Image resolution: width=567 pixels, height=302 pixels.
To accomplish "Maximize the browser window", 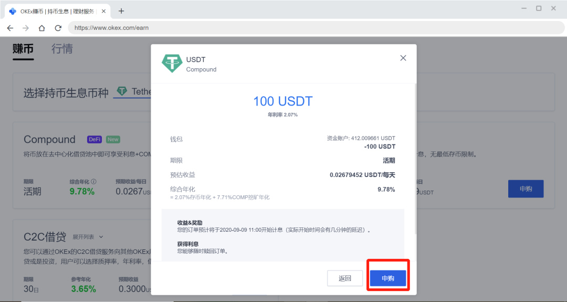I will (539, 8).
